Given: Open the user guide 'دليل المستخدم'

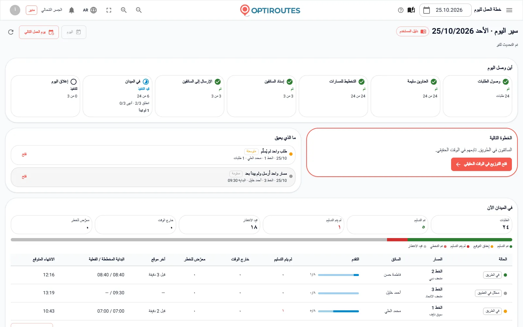Looking at the screenshot, I should [413, 31].
